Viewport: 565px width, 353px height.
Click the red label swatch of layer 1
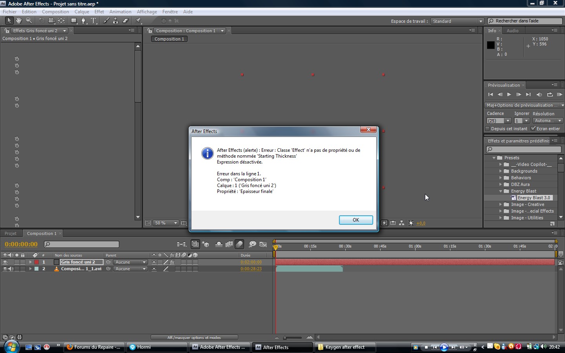(x=36, y=262)
